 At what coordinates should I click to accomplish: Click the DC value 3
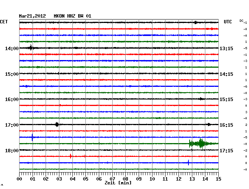tap(246, 112)
